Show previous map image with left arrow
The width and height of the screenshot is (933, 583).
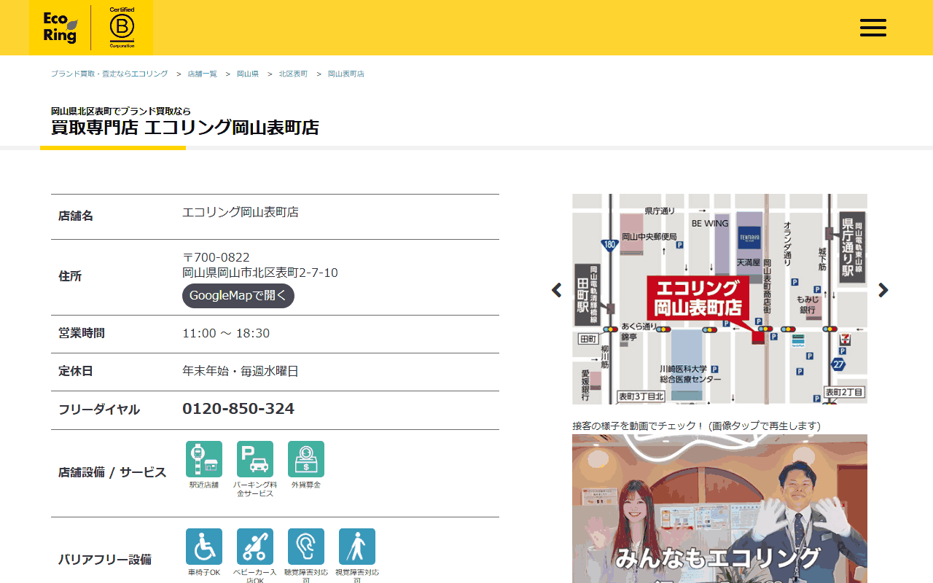[557, 290]
